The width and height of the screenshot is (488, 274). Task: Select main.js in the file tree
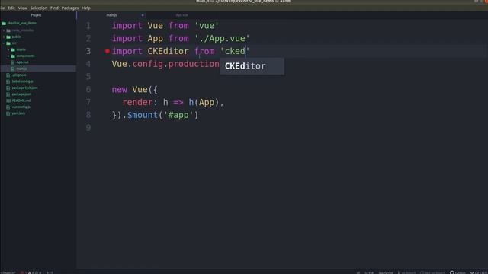tap(21, 68)
